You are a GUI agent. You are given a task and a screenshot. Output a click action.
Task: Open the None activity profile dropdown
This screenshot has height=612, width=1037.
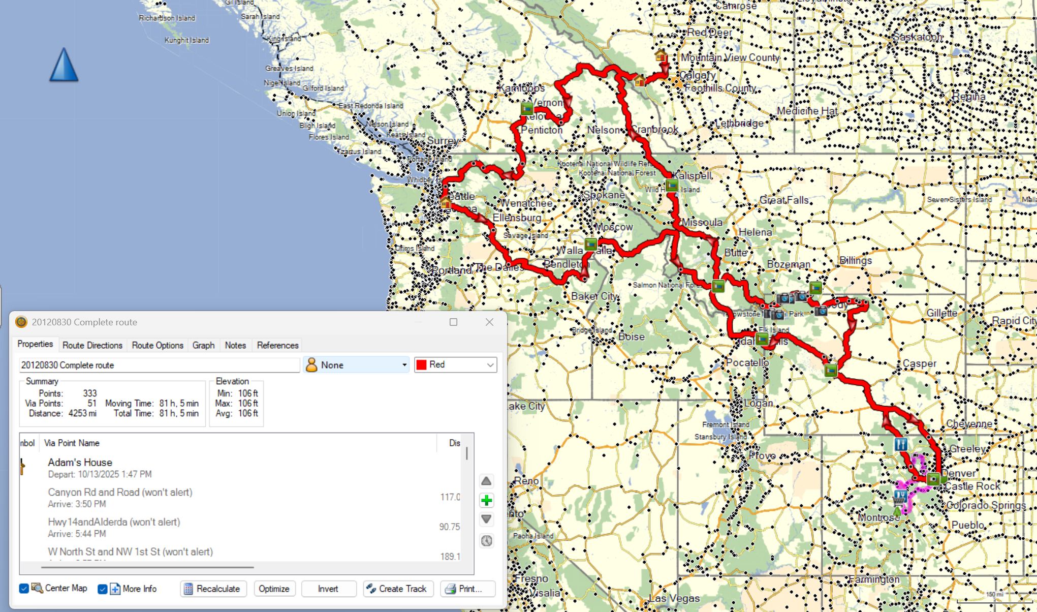coord(356,365)
